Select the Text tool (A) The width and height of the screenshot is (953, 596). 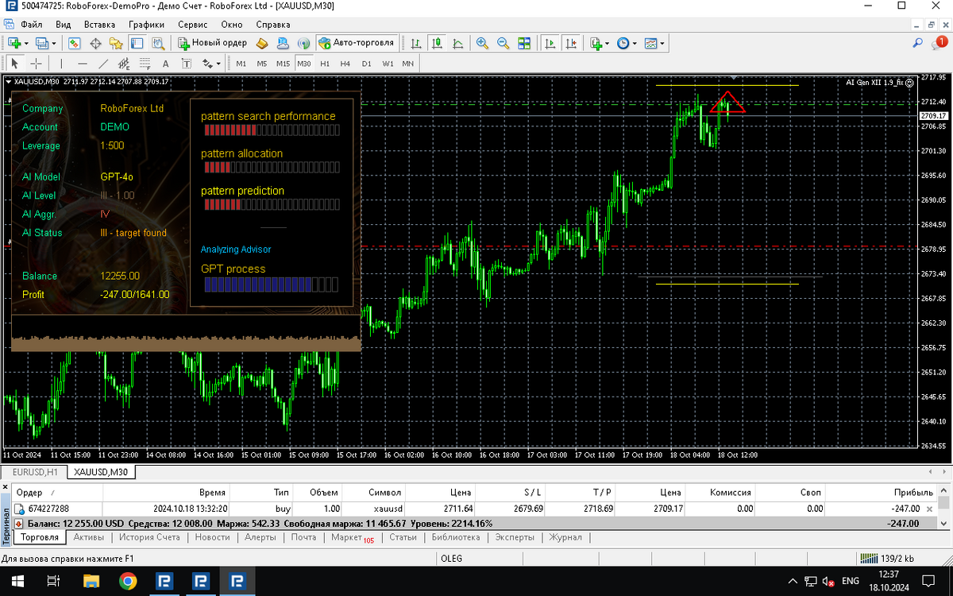[x=165, y=64]
